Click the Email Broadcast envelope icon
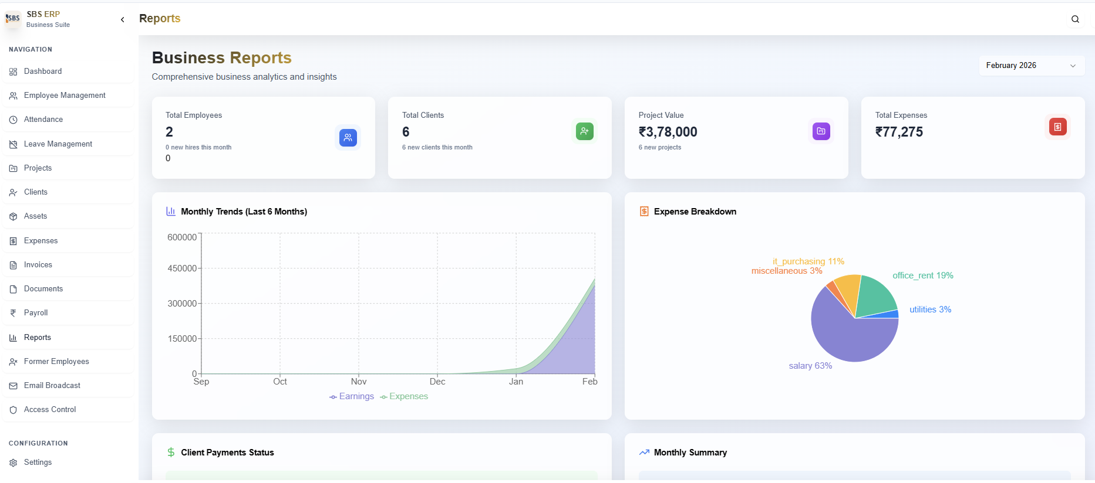Viewport: 1095px width, 483px height. 14,386
